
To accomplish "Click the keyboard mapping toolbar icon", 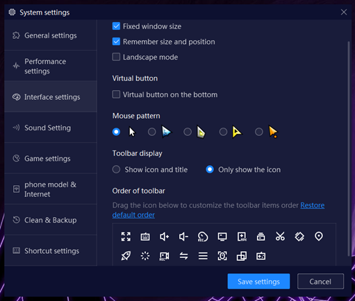I will [145, 237].
